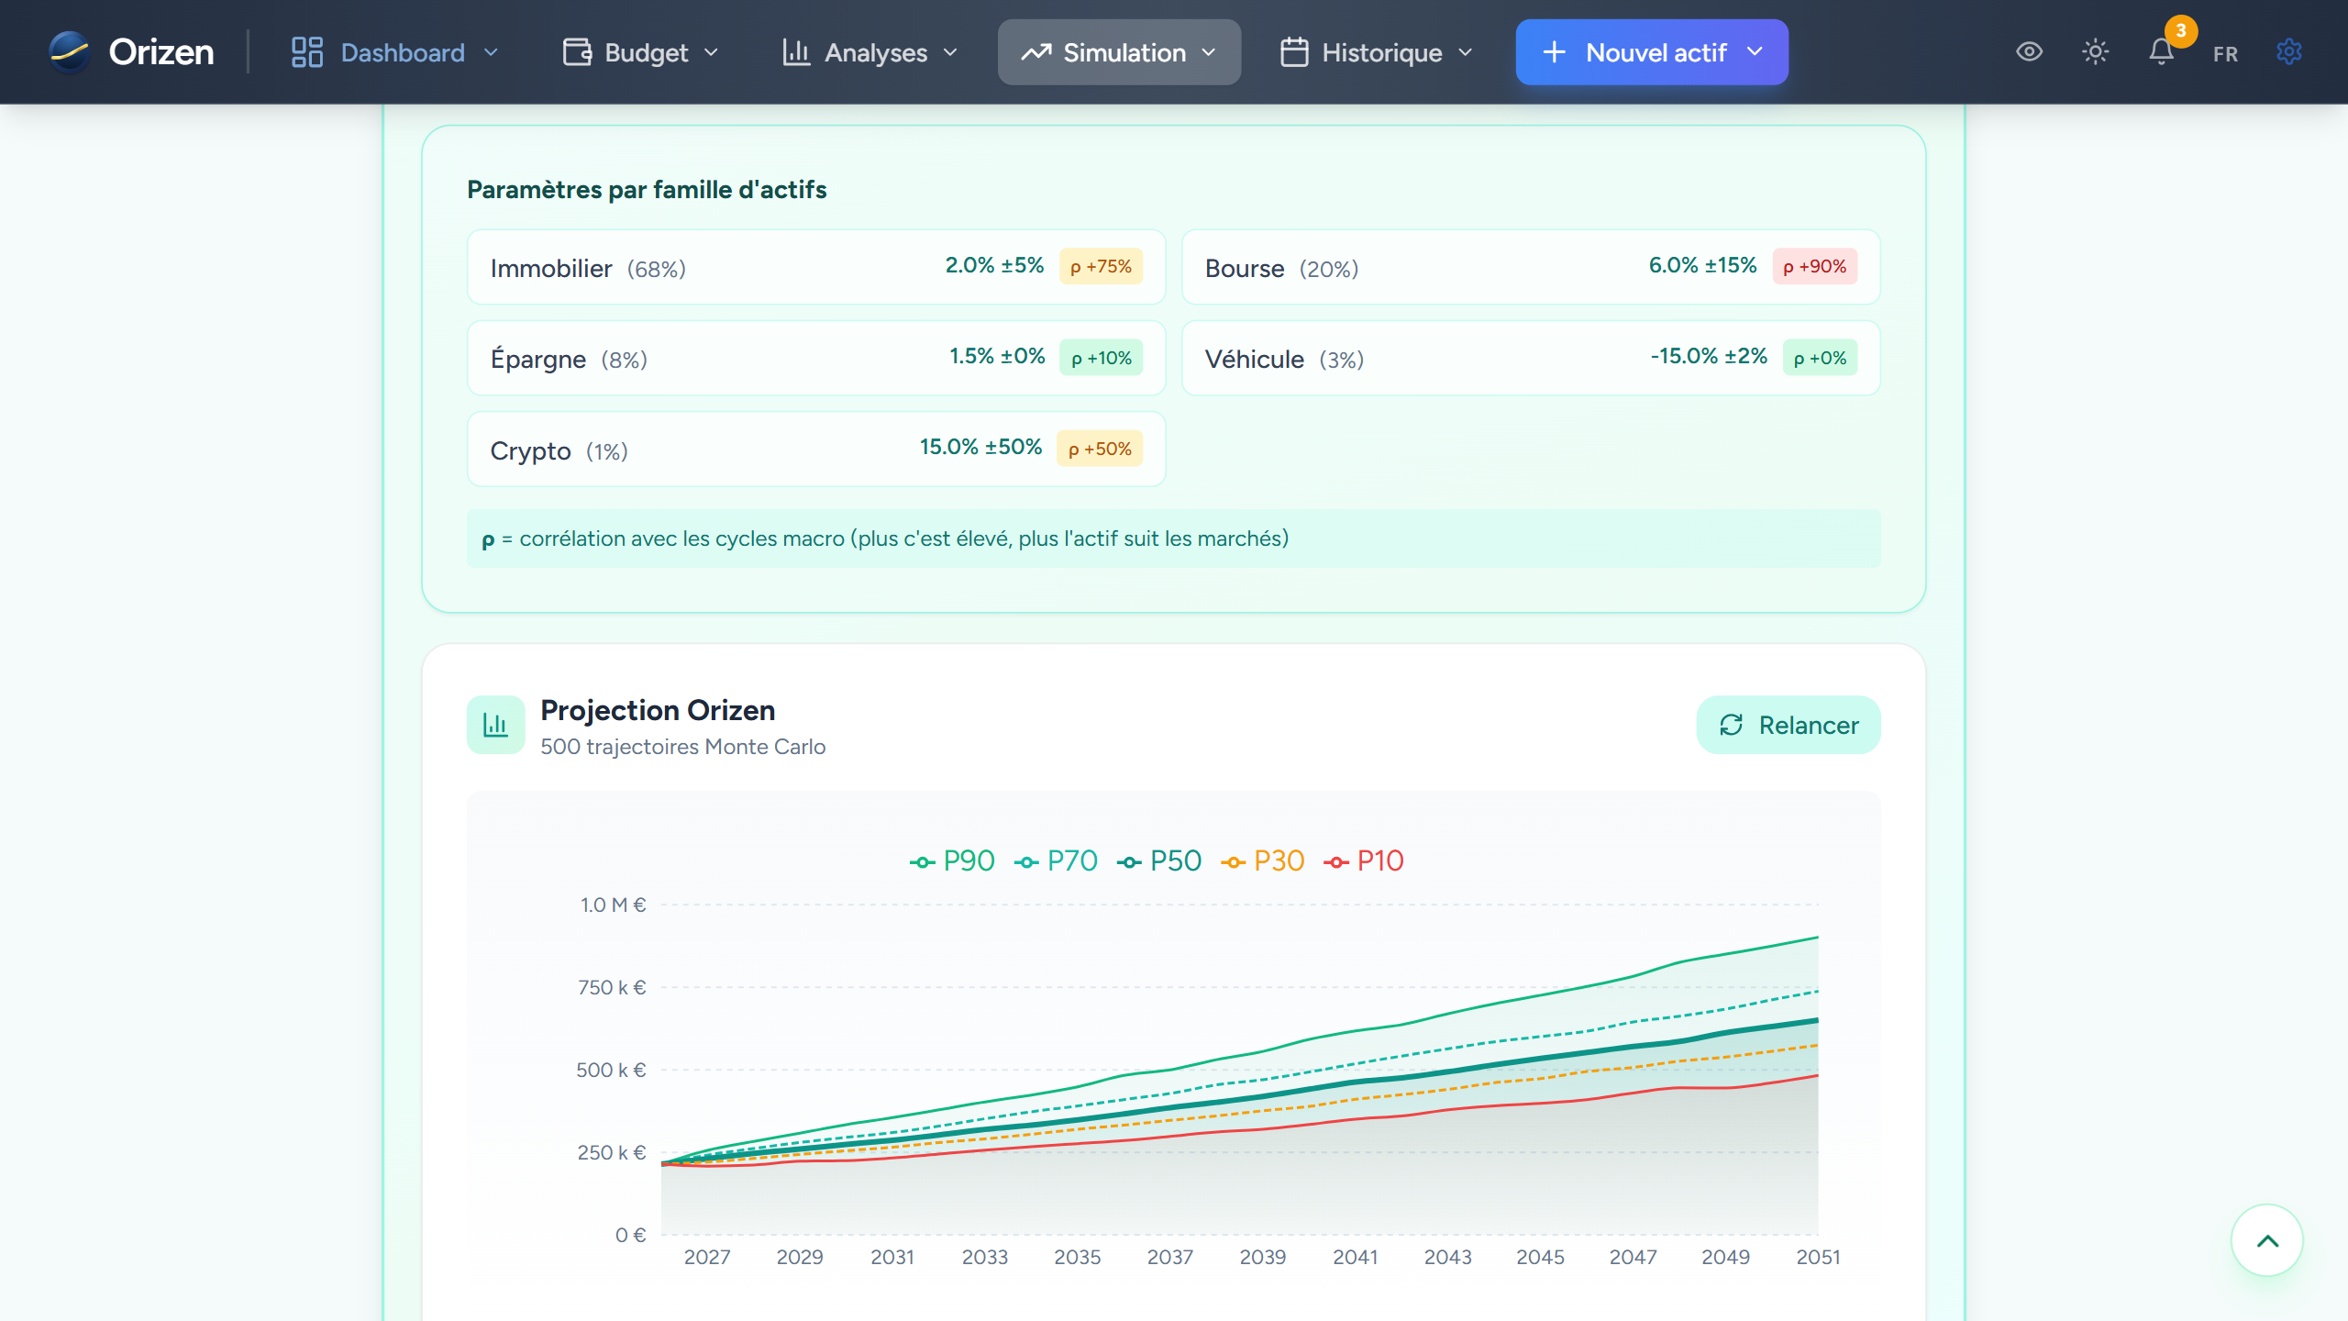Screen dimensions: 2348x1321
Task: Toggle the P90 series in chart legend
Action: [952, 860]
